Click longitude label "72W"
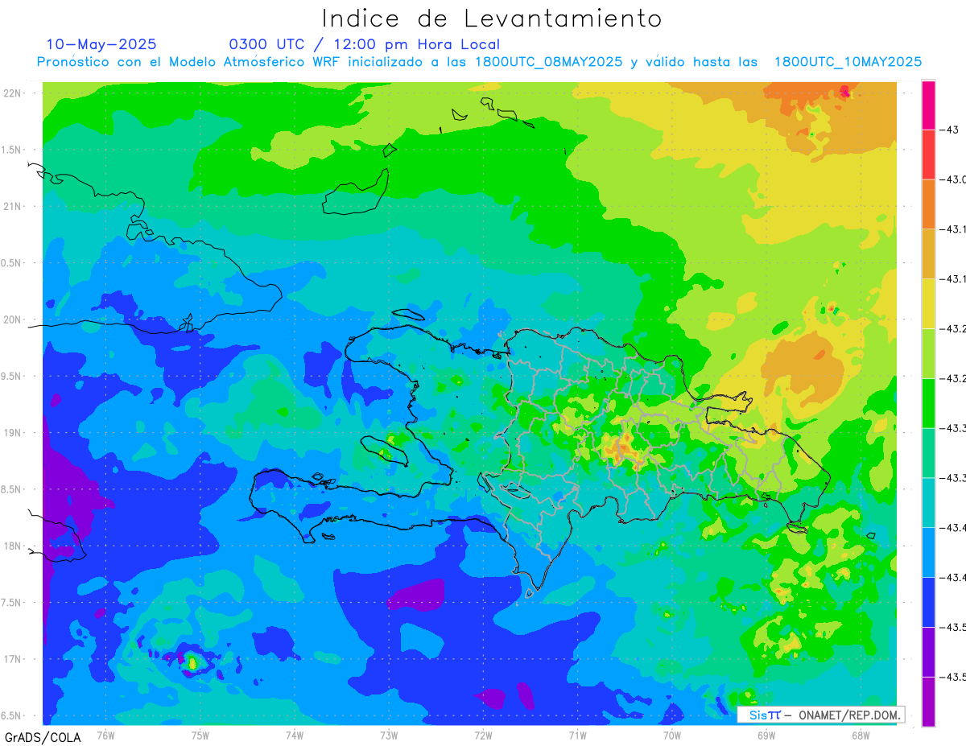 [483, 735]
